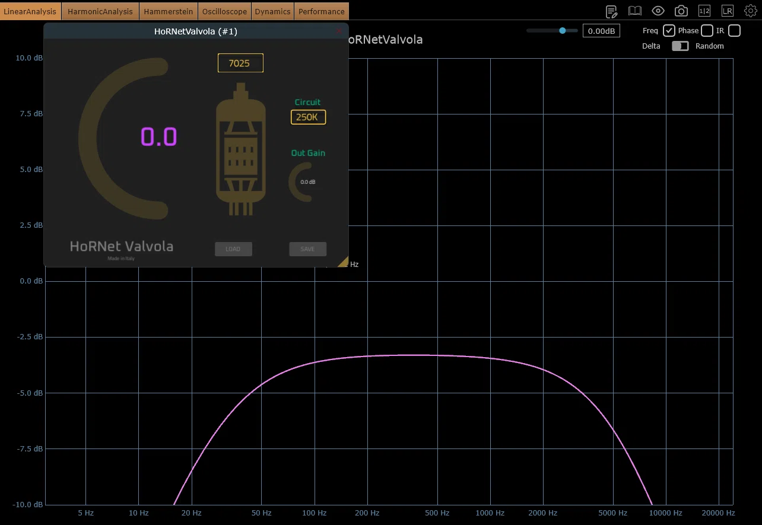Open the 250K circuit selector
Image resolution: width=762 pixels, height=525 pixels.
click(308, 117)
